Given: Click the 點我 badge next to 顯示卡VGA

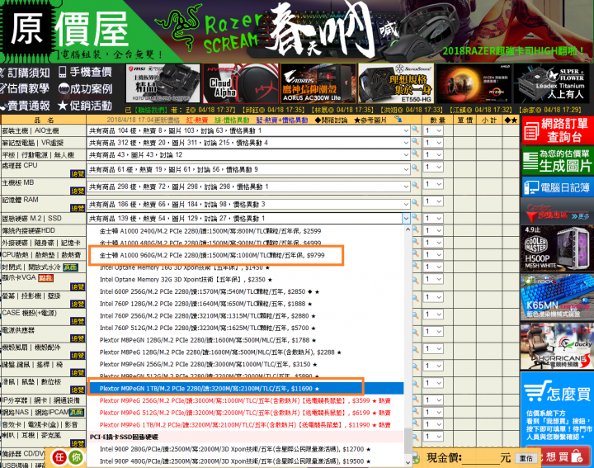Looking at the screenshot, I should click(x=46, y=278).
